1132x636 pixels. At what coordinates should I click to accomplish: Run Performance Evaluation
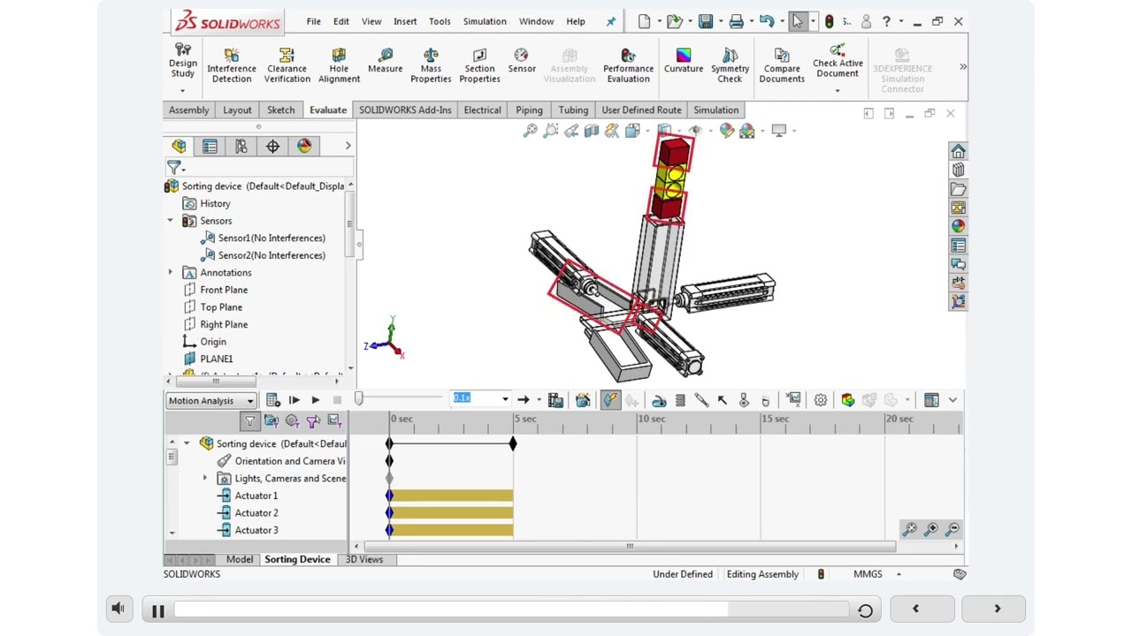(628, 66)
